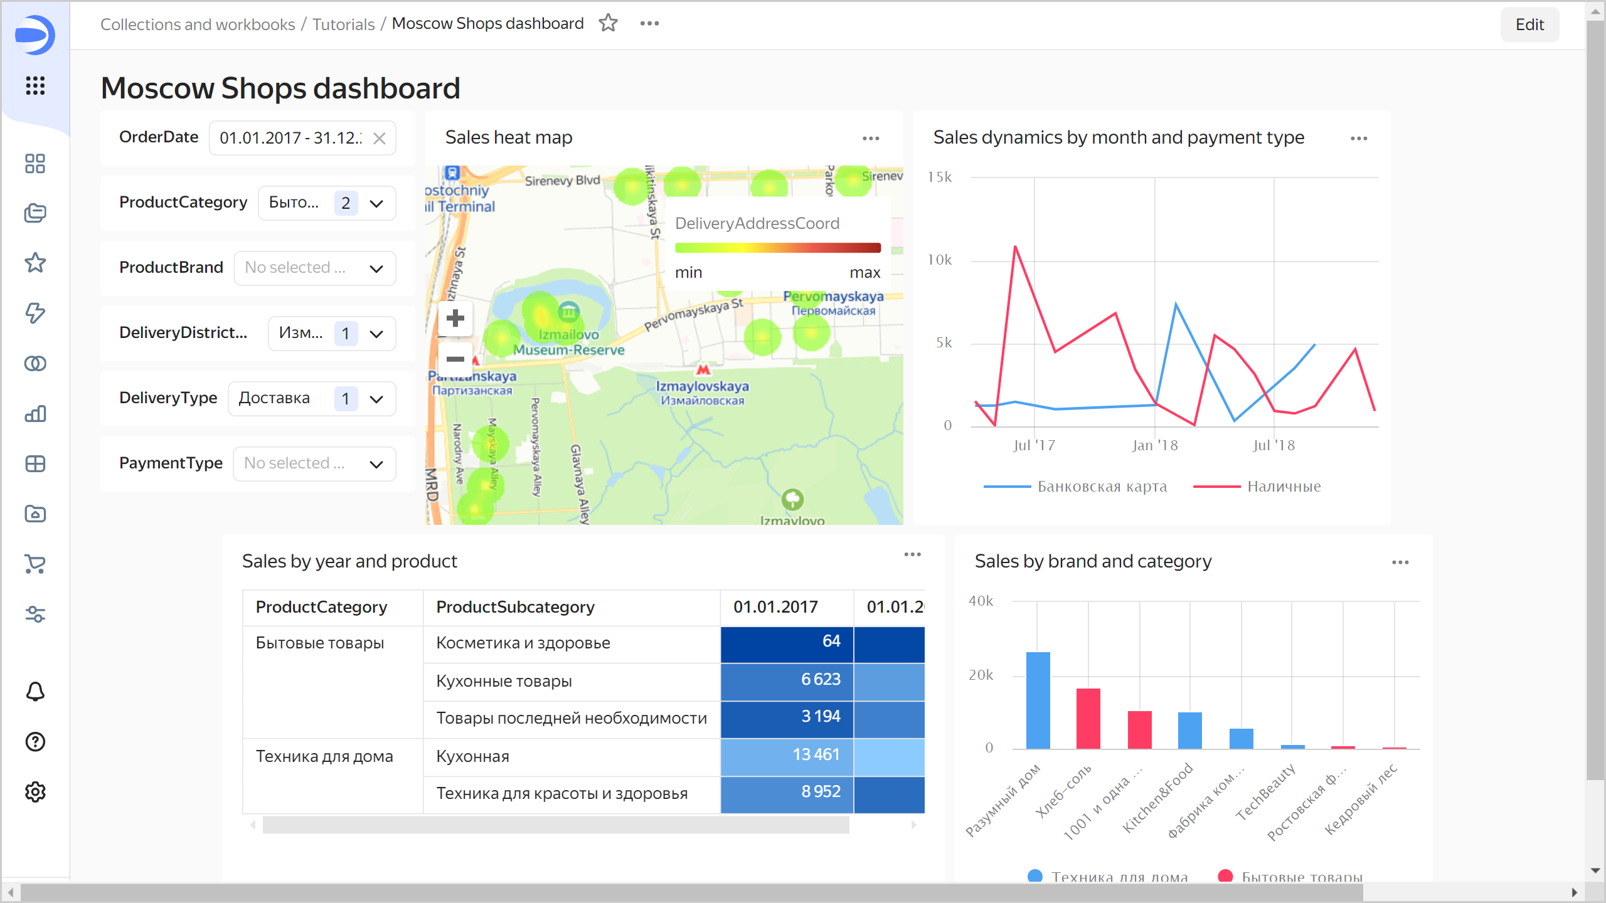Open the Favorites star in sidebar
This screenshot has width=1606, height=903.
pyautogui.click(x=35, y=263)
